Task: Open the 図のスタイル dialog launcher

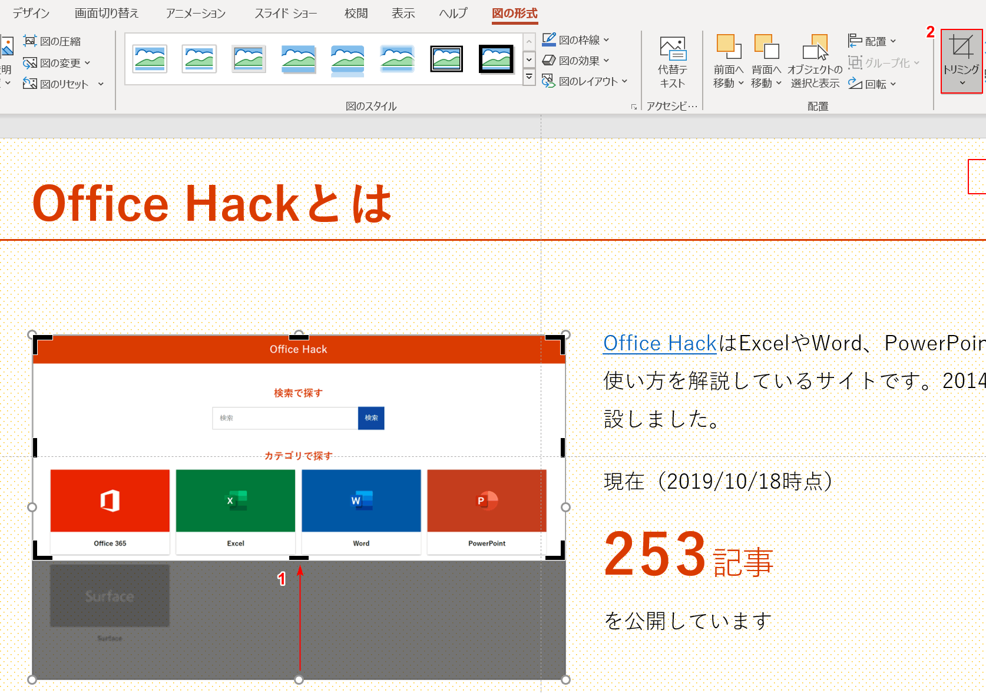Action: pyautogui.click(x=634, y=107)
